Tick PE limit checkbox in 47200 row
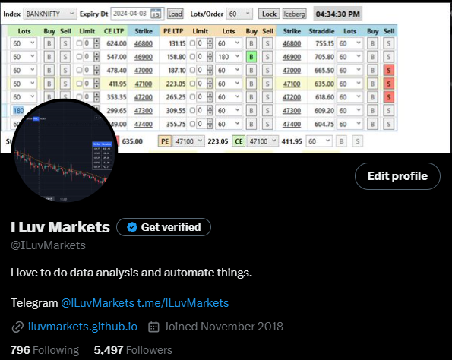452x360 pixels. click(x=192, y=97)
